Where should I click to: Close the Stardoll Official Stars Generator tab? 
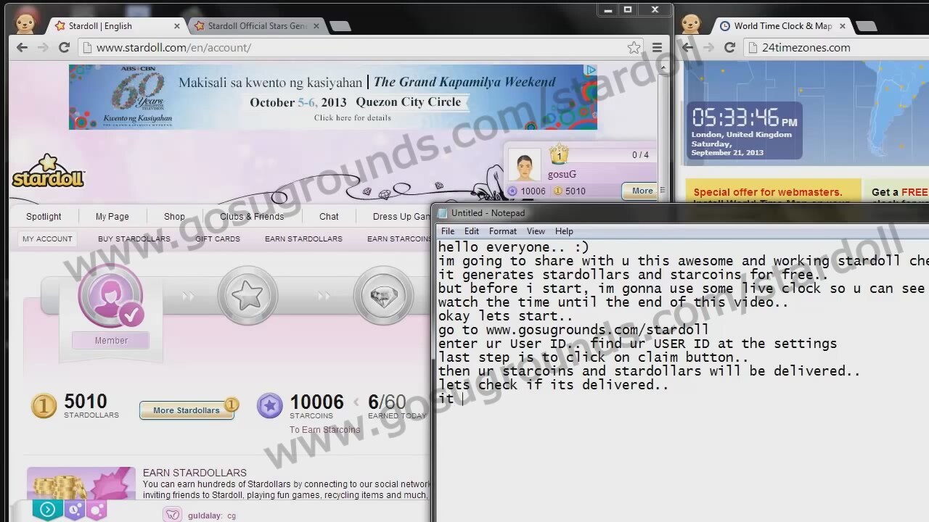316,26
